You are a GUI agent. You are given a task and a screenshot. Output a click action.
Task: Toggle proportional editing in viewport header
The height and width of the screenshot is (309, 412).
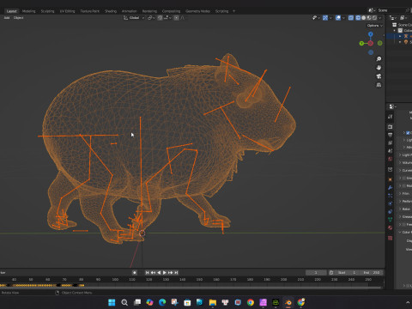coord(177,18)
